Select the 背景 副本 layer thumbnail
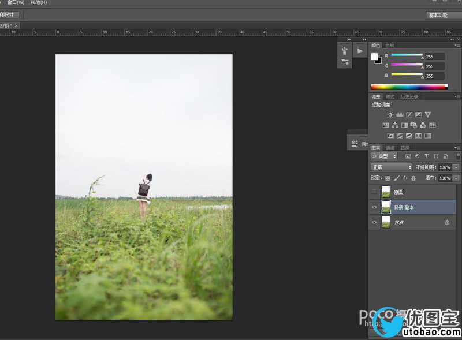Image resolution: width=462 pixels, height=340 pixels. pos(386,207)
